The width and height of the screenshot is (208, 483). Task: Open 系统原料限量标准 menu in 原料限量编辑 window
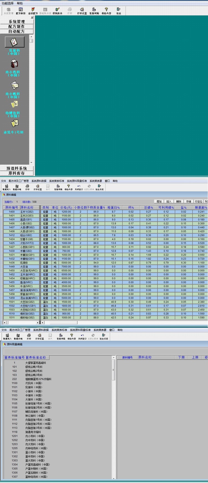80,330
